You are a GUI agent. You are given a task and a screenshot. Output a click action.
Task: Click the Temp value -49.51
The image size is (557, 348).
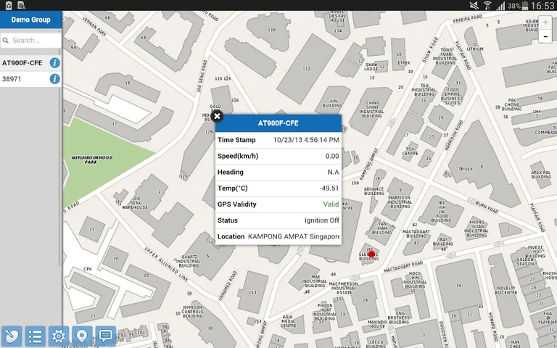click(329, 188)
